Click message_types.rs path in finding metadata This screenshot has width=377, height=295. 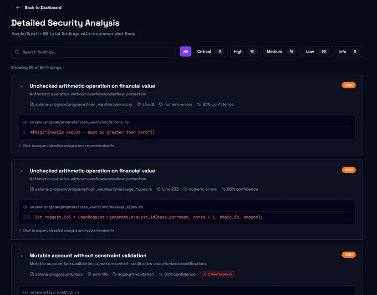(x=94, y=189)
